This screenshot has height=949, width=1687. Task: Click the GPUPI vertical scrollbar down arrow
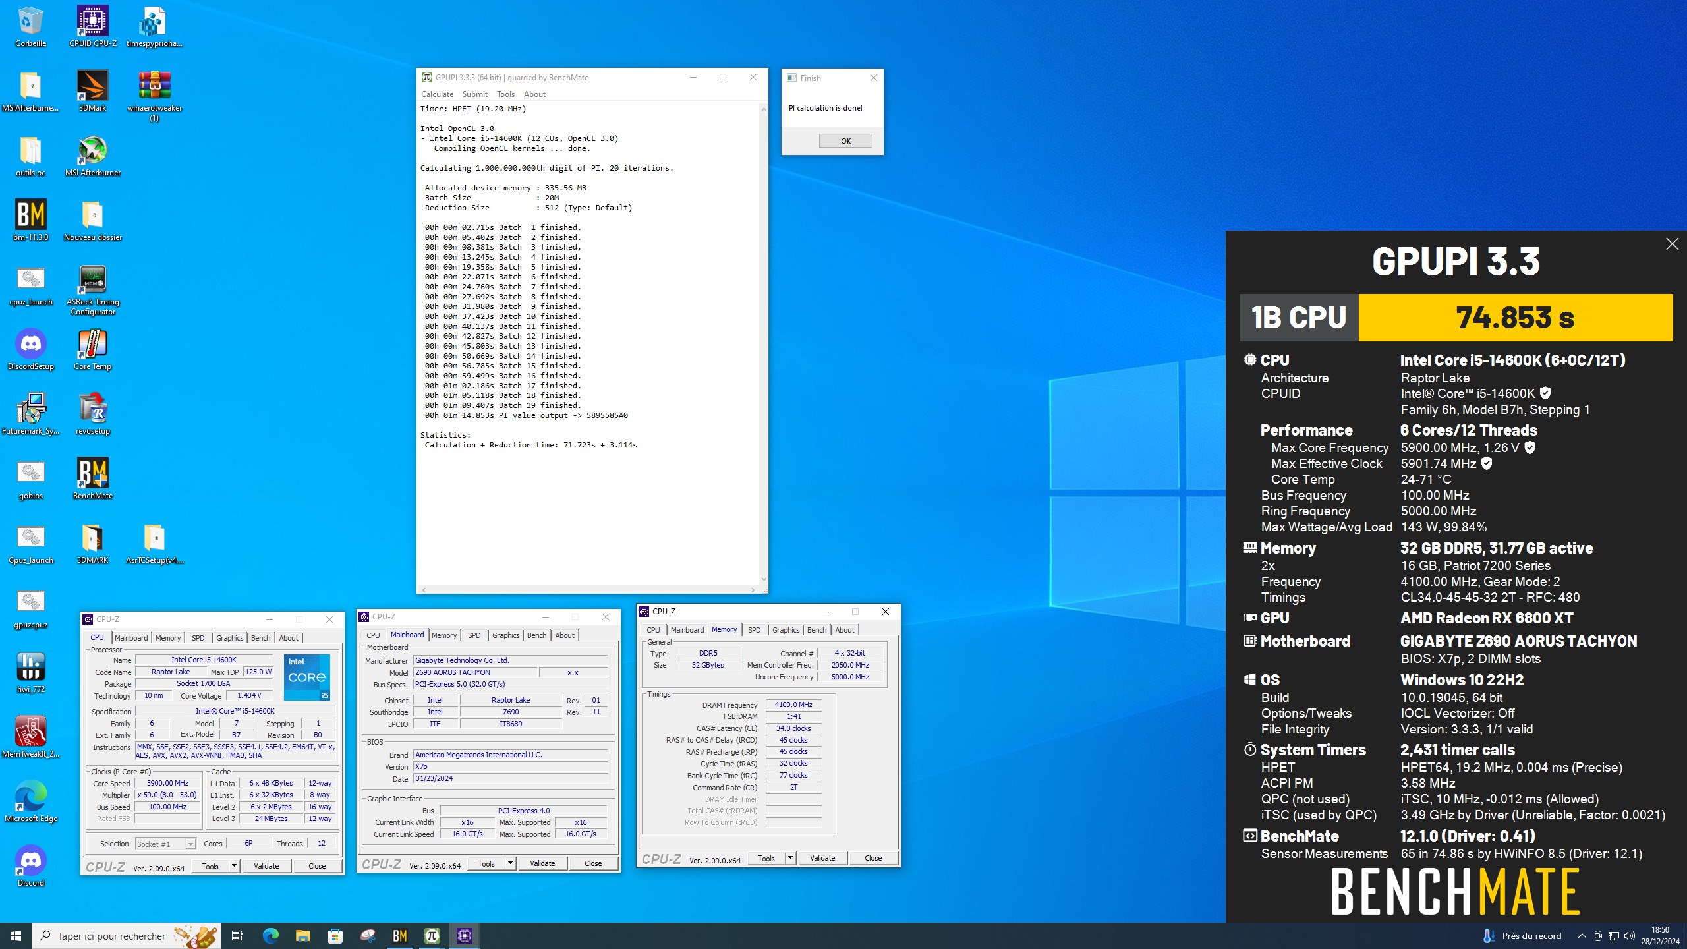coord(764,579)
